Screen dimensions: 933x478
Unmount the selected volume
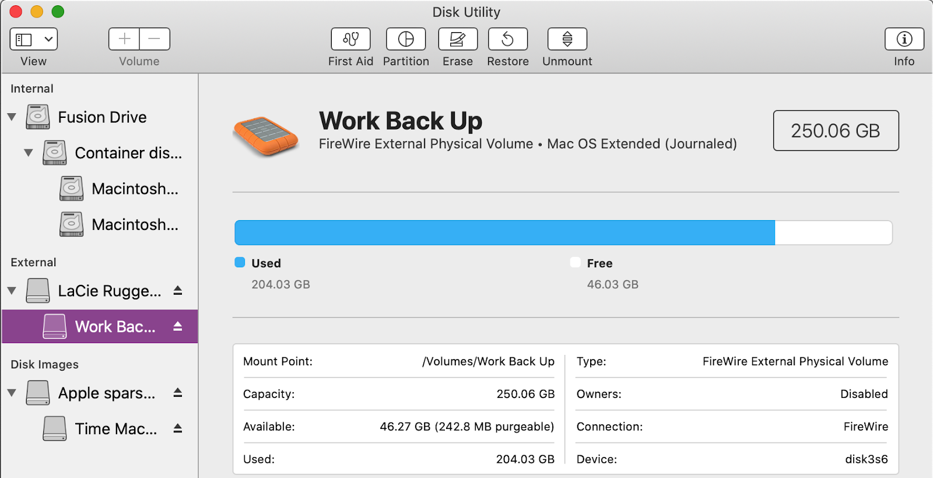coord(567,39)
